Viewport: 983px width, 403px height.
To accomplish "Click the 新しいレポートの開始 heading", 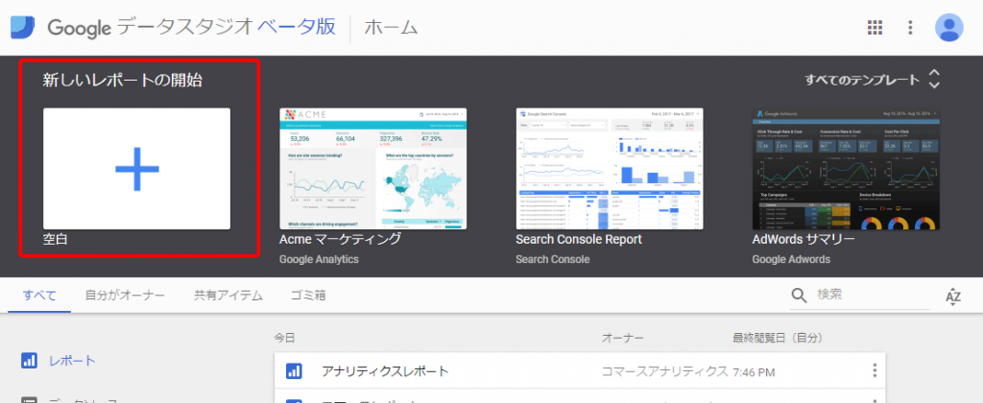I will (x=122, y=80).
